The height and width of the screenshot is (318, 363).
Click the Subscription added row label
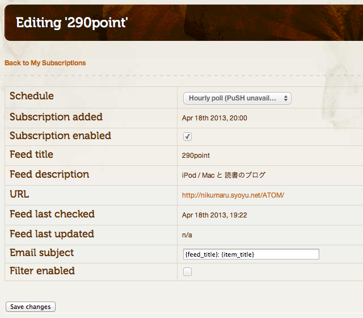(x=56, y=117)
